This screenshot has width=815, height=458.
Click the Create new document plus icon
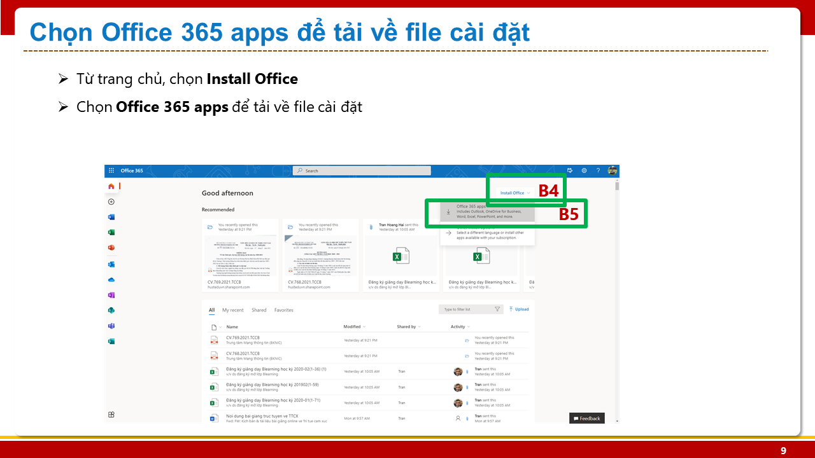[111, 202]
